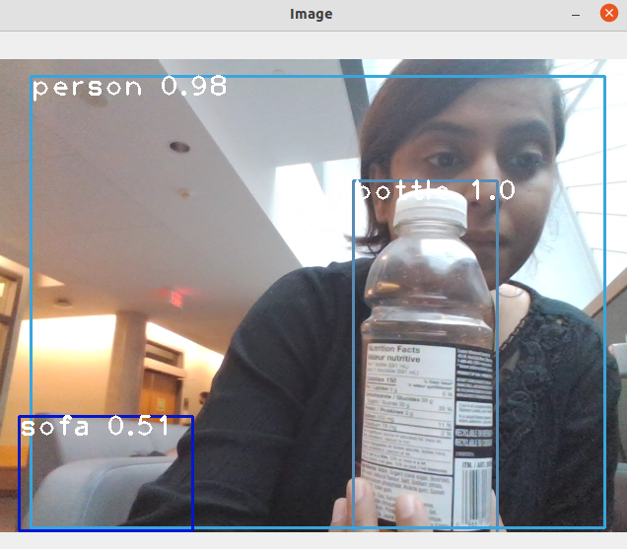Click the "Nutrition Facts" text on the bottle
The height and width of the screenshot is (549, 627).
click(394, 349)
